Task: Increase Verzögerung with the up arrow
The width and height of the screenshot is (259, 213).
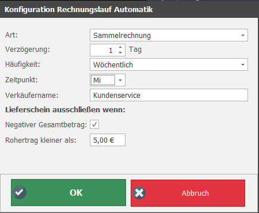Action: coord(120,47)
